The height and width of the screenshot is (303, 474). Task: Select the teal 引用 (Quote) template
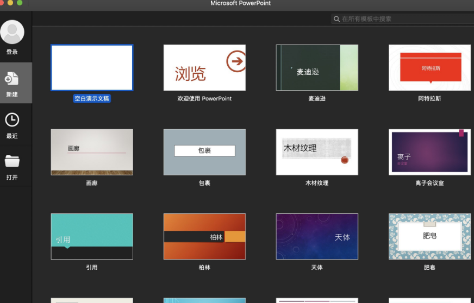92,236
